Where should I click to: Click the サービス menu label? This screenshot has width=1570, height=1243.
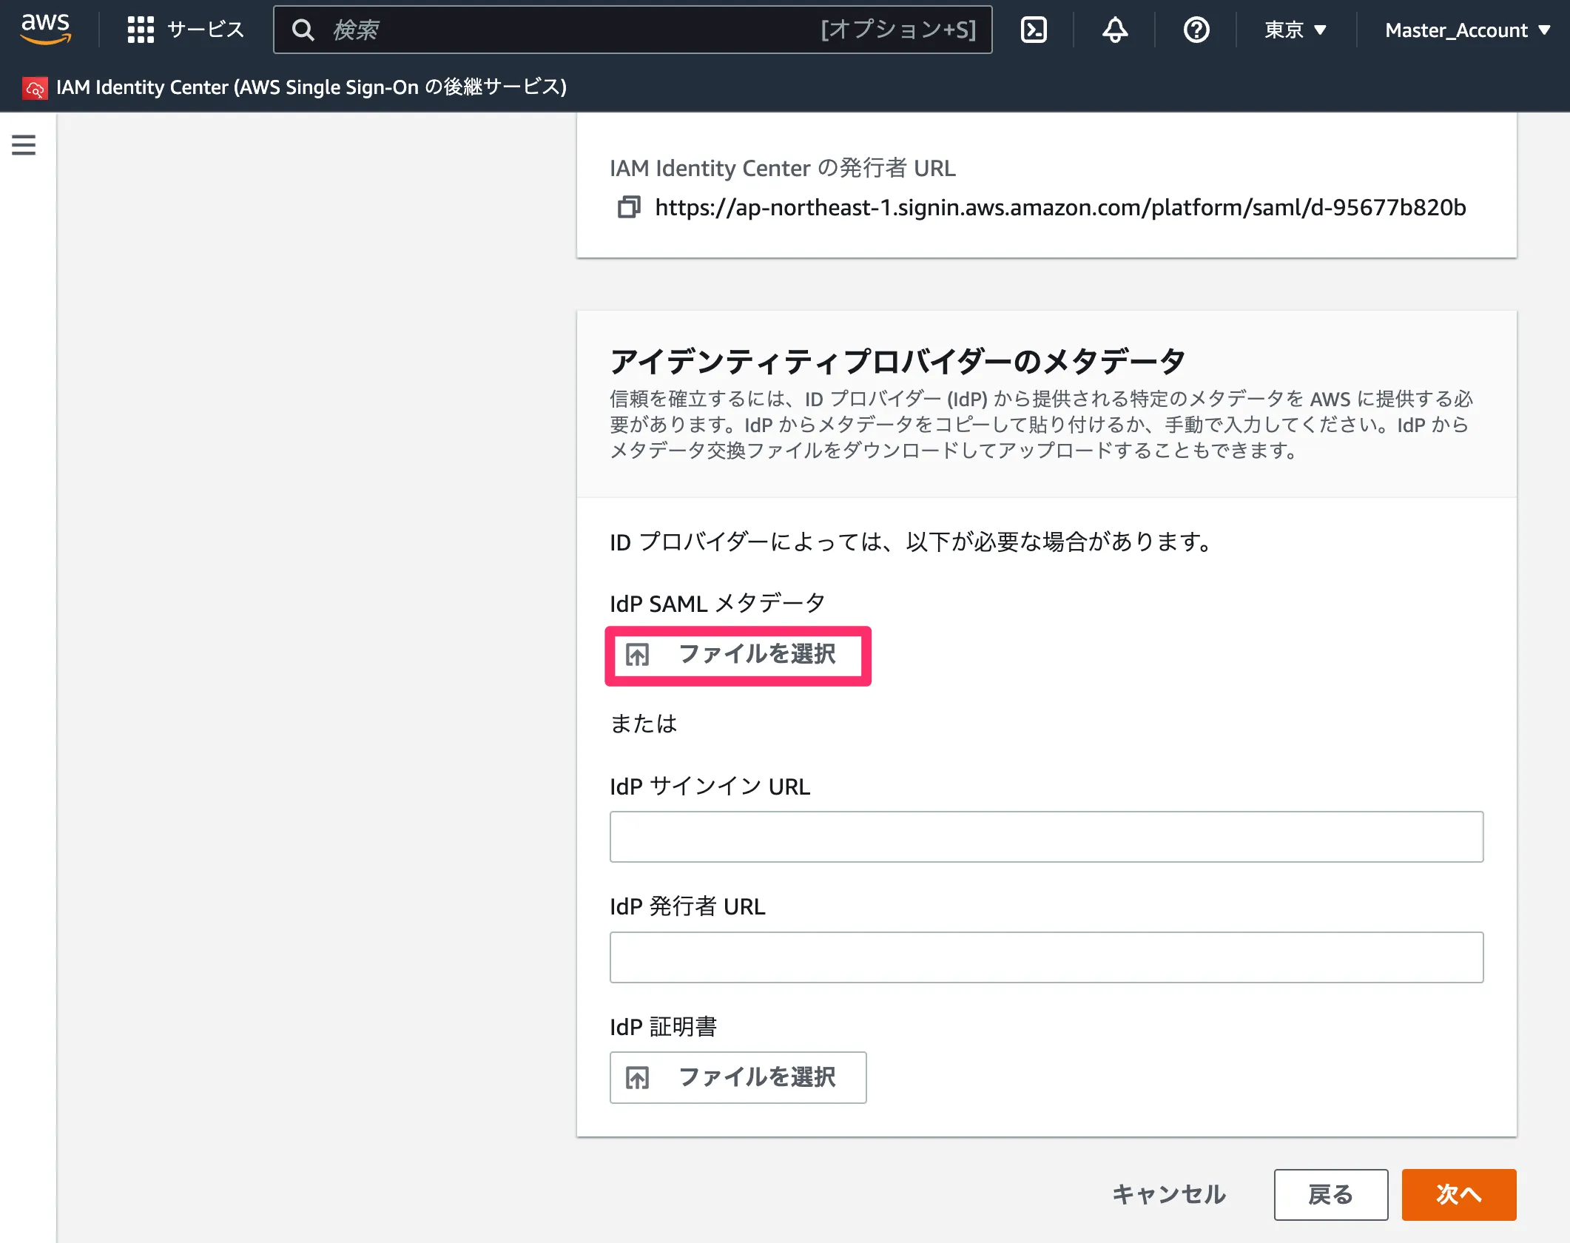click(205, 30)
